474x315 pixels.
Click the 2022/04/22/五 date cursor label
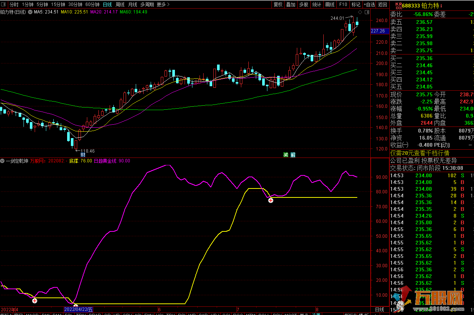78,309
